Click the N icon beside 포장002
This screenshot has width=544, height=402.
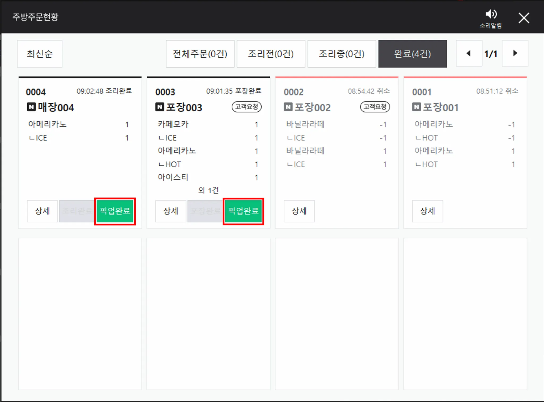pyautogui.click(x=288, y=107)
